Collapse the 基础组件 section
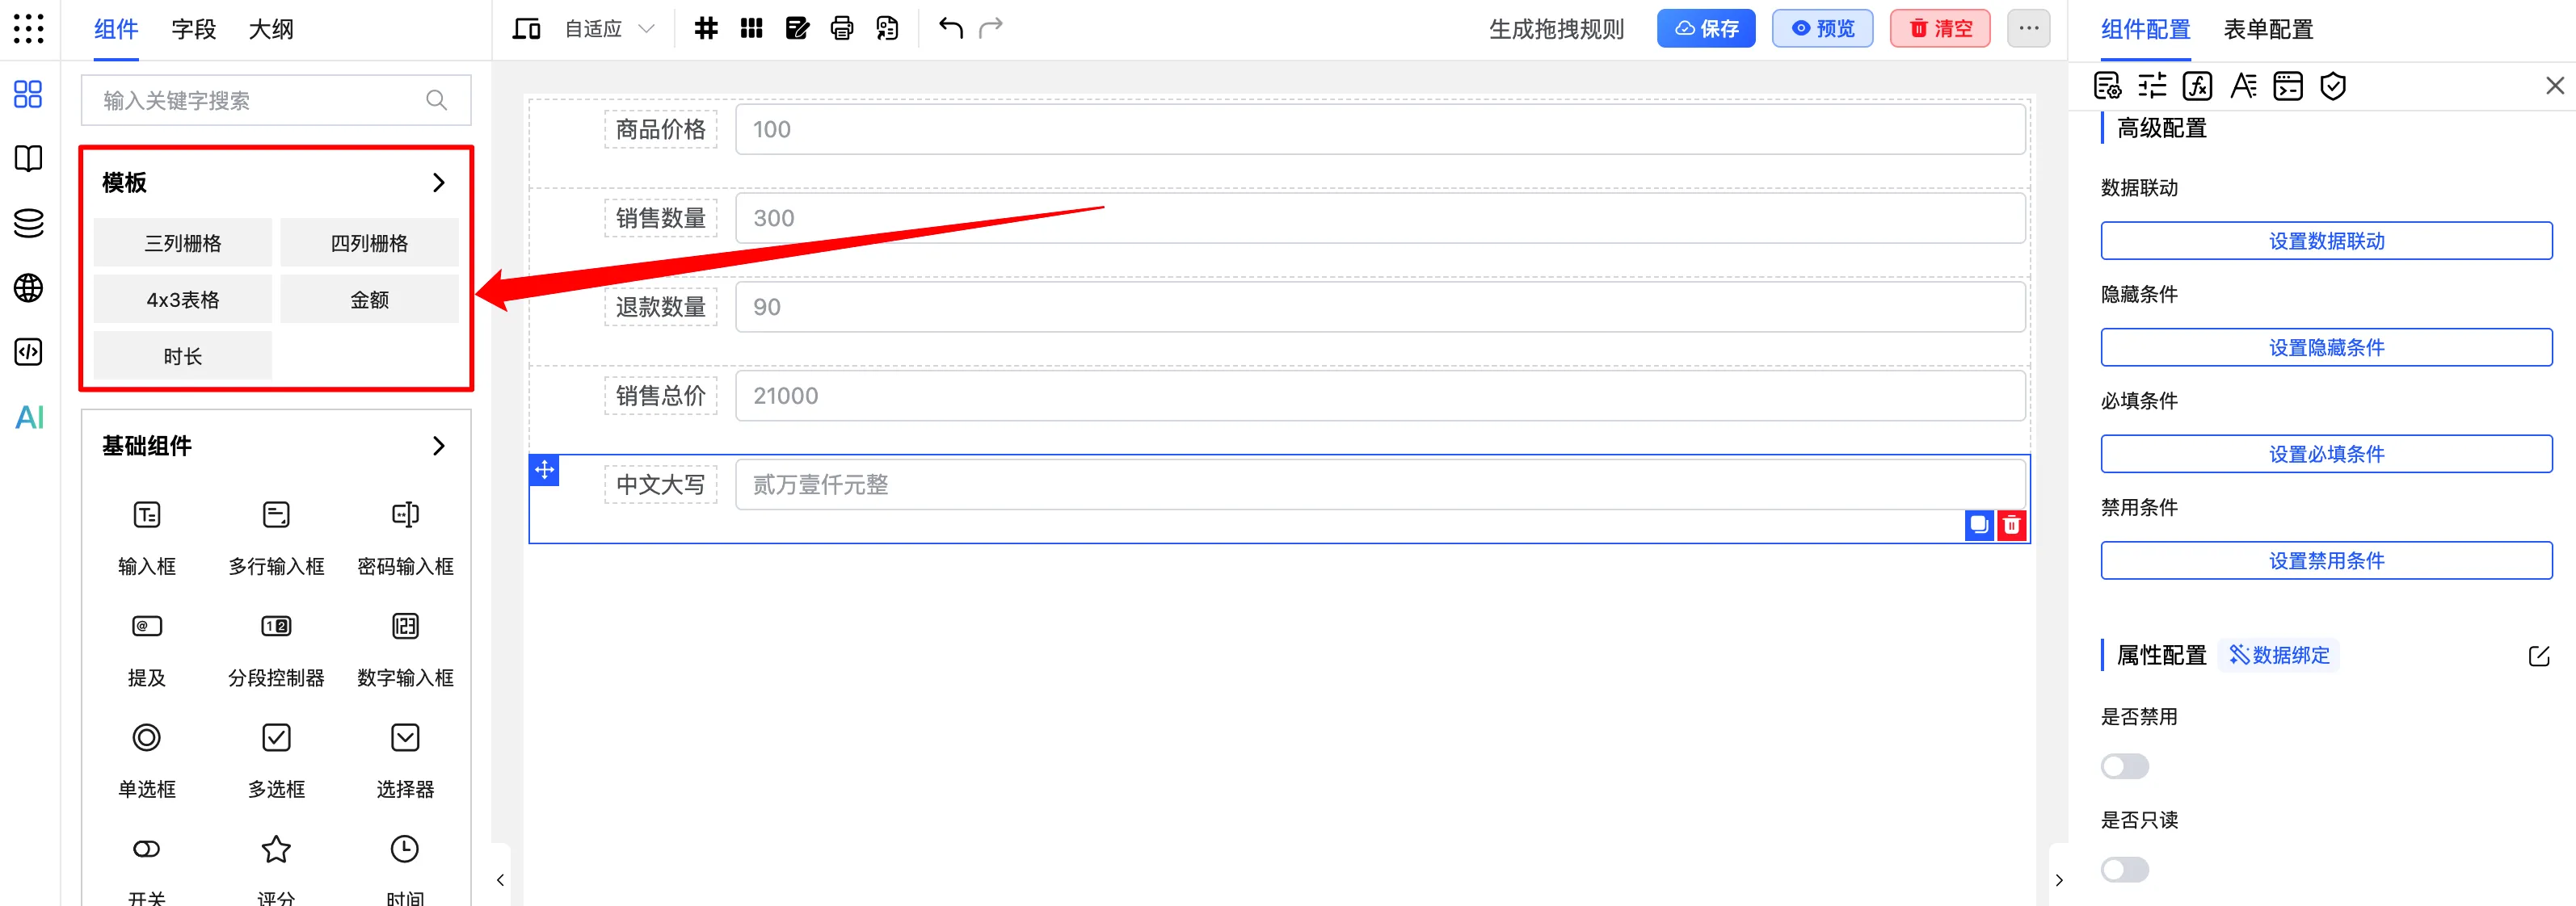This screenshot has width=2576, height=906. click(437, 447)
